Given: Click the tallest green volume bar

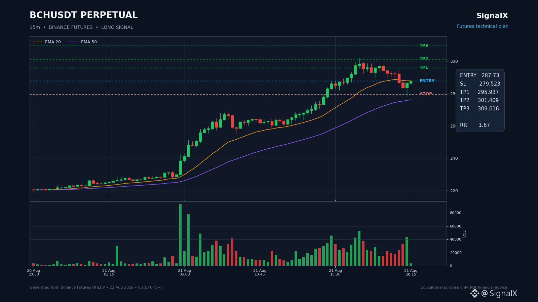Looking at the screenshot, I should click(181, 235).
